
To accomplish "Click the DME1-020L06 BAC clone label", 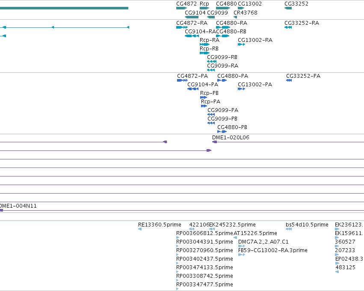I will pyautogui.click(x=231, y=138).
